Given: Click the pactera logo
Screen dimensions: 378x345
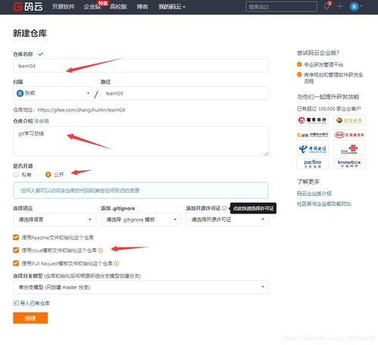Looking at the screenshot, I should (312, 163).
